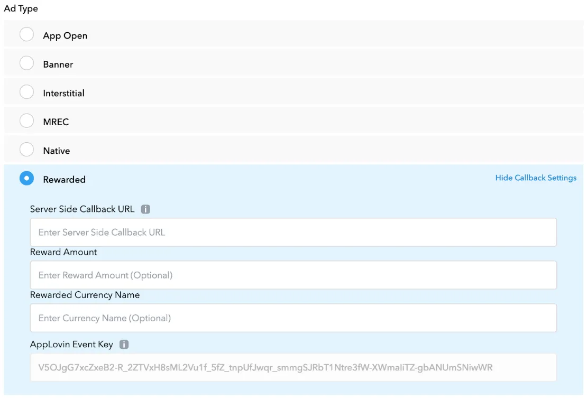Click the Rewarded label text
Image resolution: width=587 pixels, height=399 pixels.
(x=64, y=179)
